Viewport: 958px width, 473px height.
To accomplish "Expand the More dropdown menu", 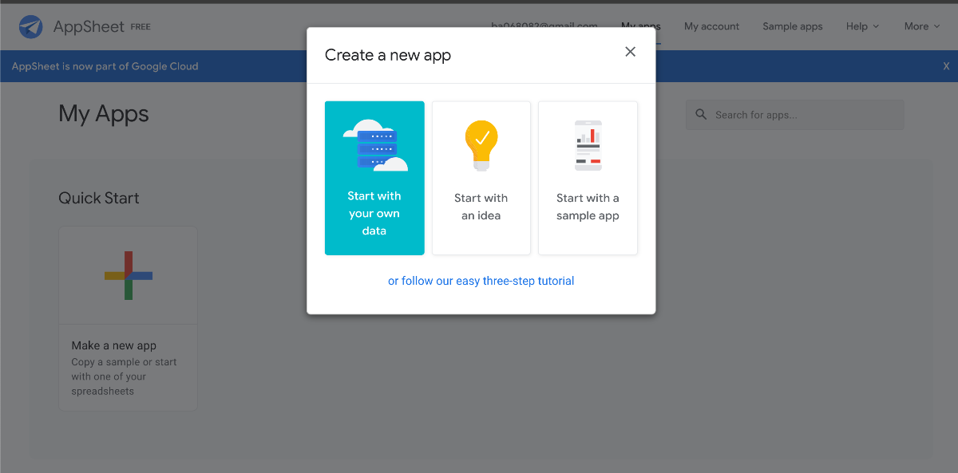I will [x=921, y=26].
